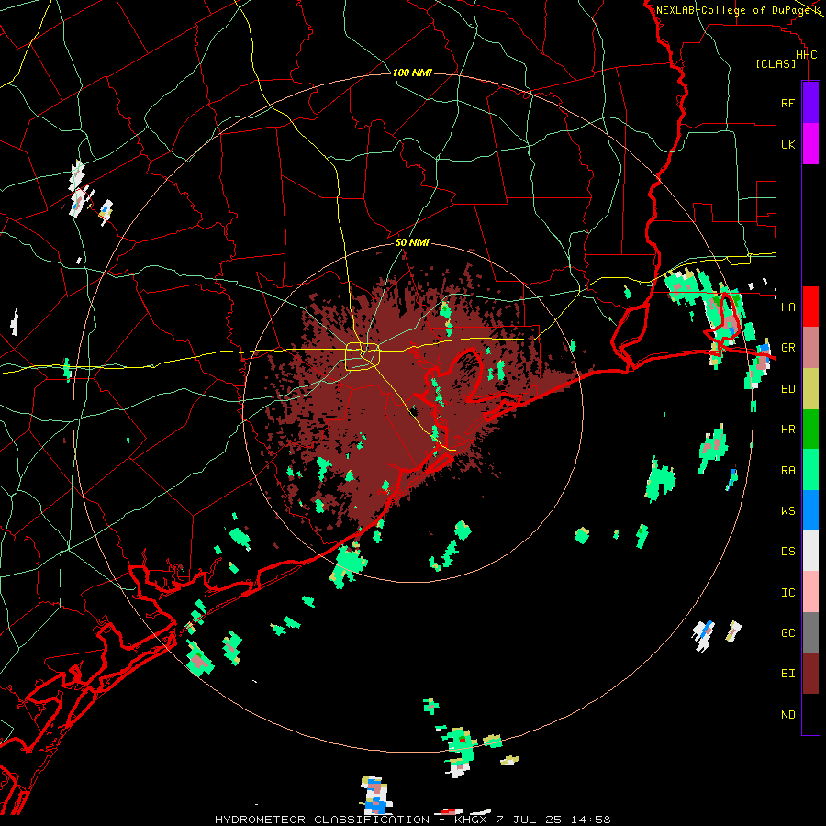
Task: Click the HHC product label
Action: 806,55
